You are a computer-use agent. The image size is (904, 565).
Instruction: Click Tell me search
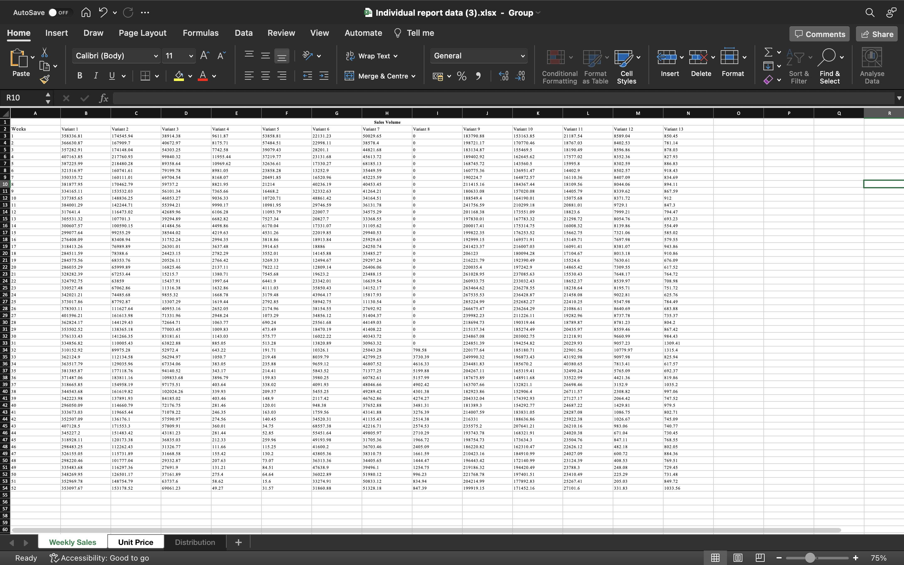coord(414,33)
